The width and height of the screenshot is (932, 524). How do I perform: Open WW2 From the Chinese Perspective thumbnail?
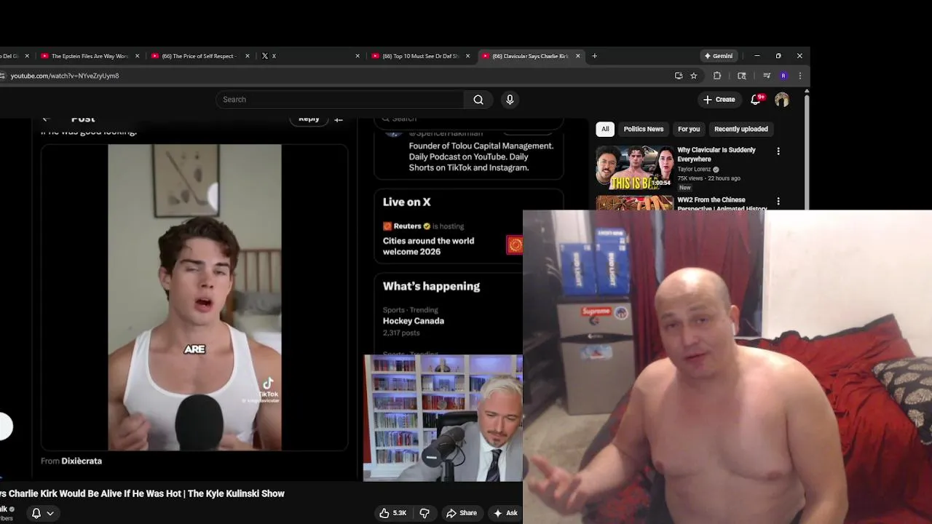point(635,202)
